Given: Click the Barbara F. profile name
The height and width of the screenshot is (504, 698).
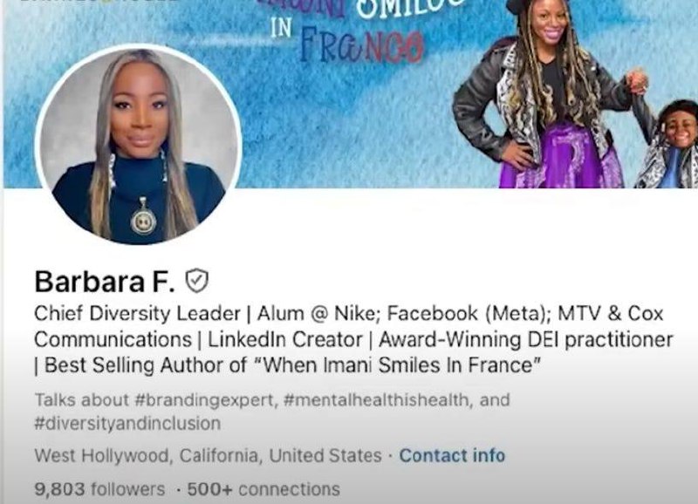Looking at the screenshot, I should (105, 281).
